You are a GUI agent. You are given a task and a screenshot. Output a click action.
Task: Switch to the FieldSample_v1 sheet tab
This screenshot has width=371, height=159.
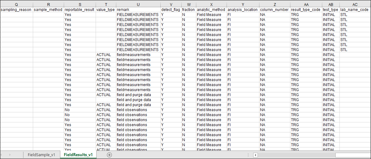pos(41,155)
